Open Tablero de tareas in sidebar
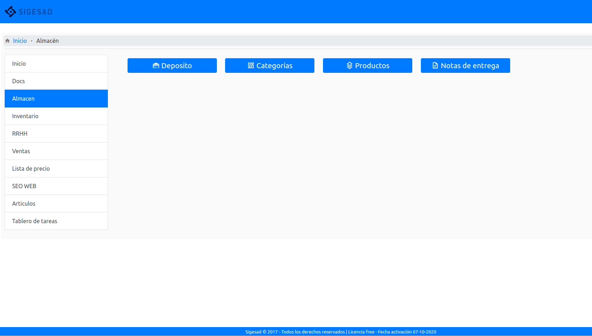 click(x=56, y=221)
